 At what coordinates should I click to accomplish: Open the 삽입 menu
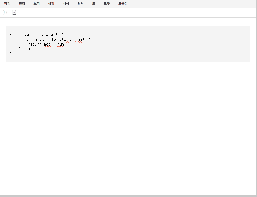[51, 4]
